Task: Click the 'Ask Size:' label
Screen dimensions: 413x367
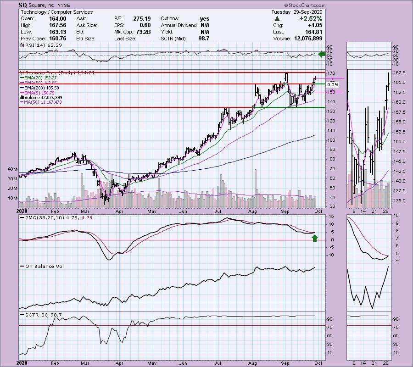Action: click(87, 25)
